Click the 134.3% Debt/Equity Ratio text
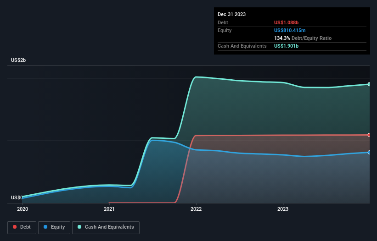The width and height of the screenshot is (377, 241). click(x=303, y=38)
